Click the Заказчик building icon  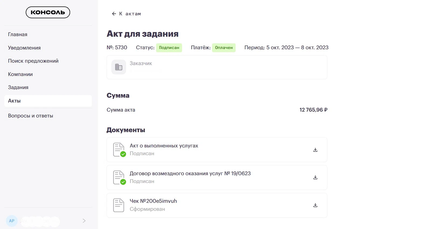[119, 67]
